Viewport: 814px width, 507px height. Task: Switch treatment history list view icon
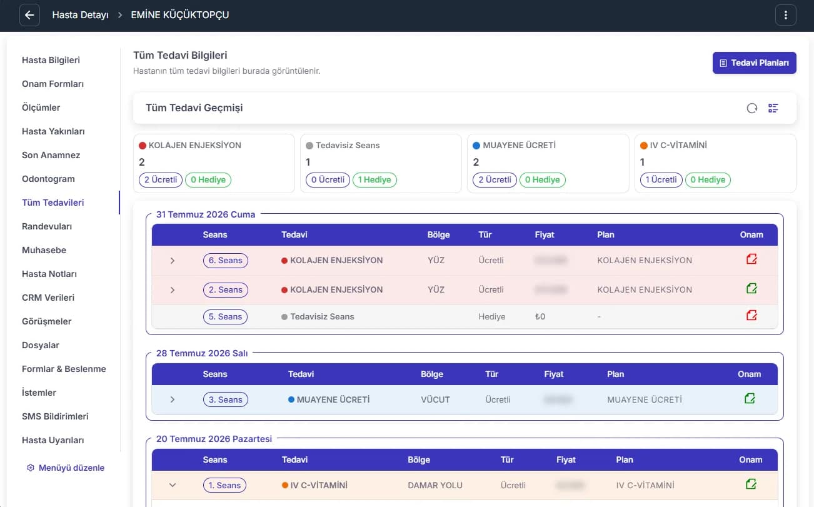(x=773, y=108)
